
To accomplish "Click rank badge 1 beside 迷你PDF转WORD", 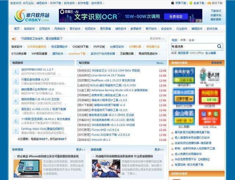I will [x=15, y=71].
